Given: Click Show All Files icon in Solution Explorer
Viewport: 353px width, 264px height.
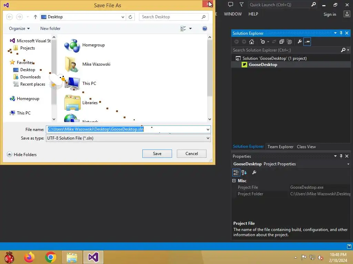Looking at the screenshot, I should click(289, 42).
